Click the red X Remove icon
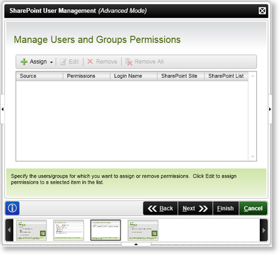Screen dimensions: 280x255 (x=90, y=61)
